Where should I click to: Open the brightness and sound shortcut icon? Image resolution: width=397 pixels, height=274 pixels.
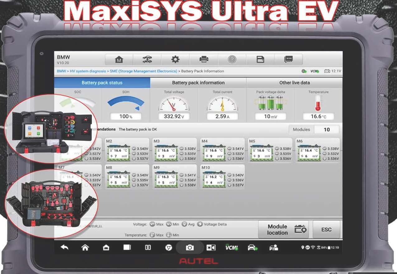click(x=211, y=248)
